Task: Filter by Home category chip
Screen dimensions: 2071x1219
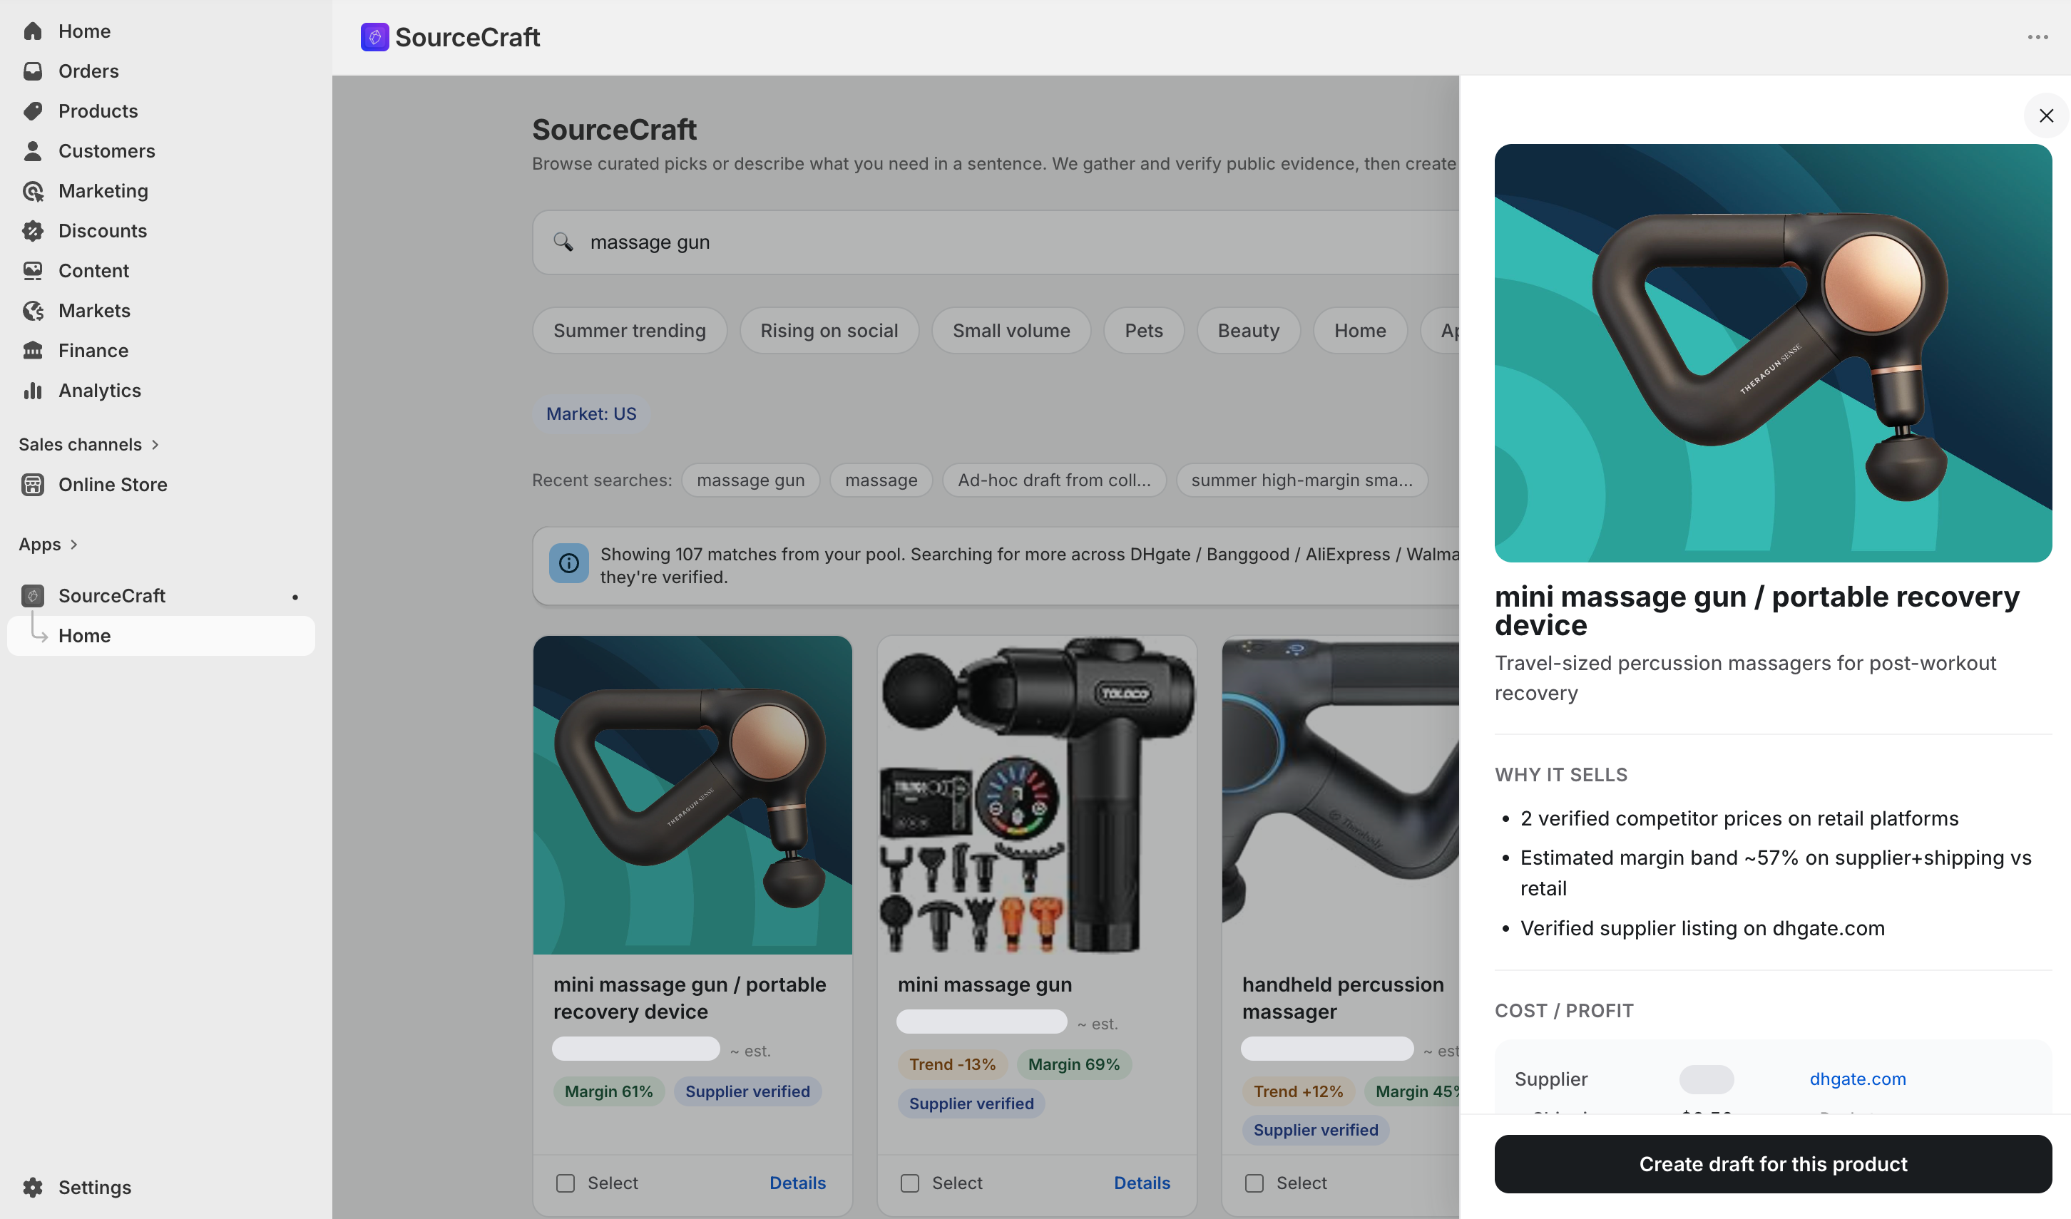Action: coord(1360,330)
